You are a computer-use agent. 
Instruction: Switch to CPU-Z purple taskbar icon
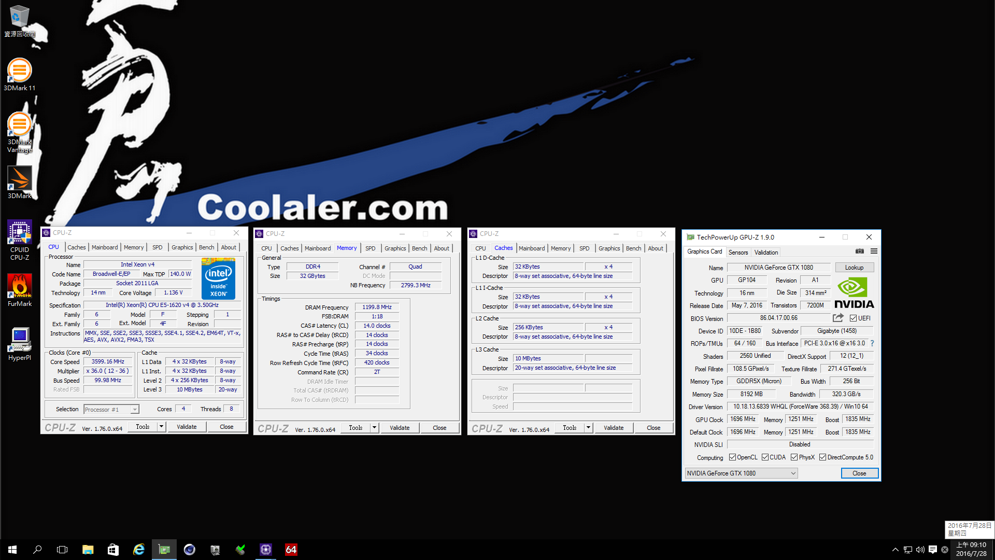(x=265, y=550)
